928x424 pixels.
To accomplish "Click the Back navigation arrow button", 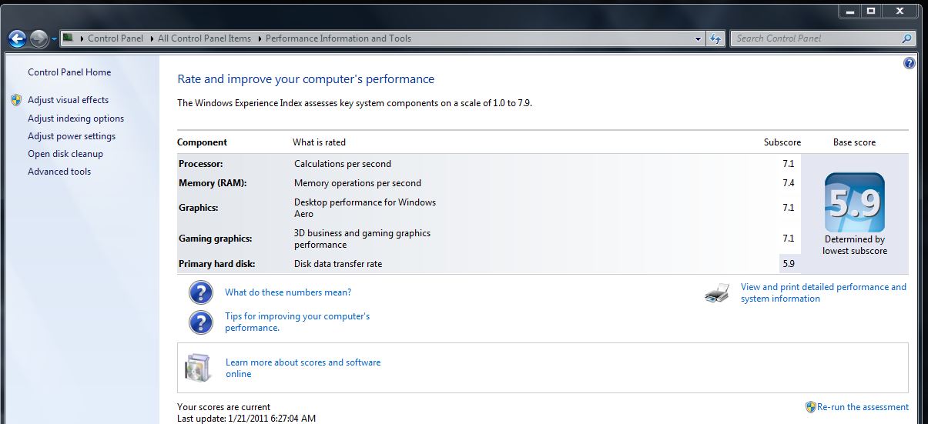I will pyautogui.click(x=18, y=38).
